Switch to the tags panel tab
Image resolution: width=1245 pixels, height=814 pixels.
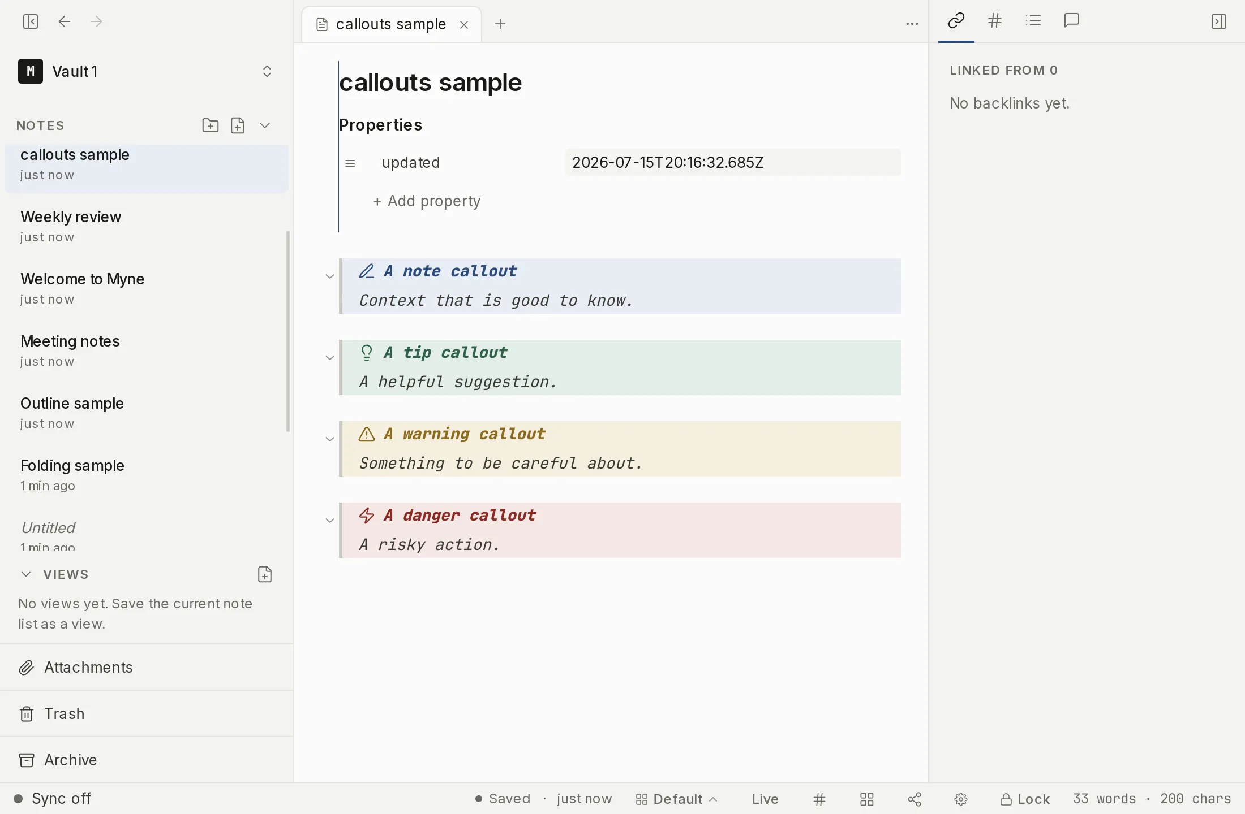click(995, 21)
